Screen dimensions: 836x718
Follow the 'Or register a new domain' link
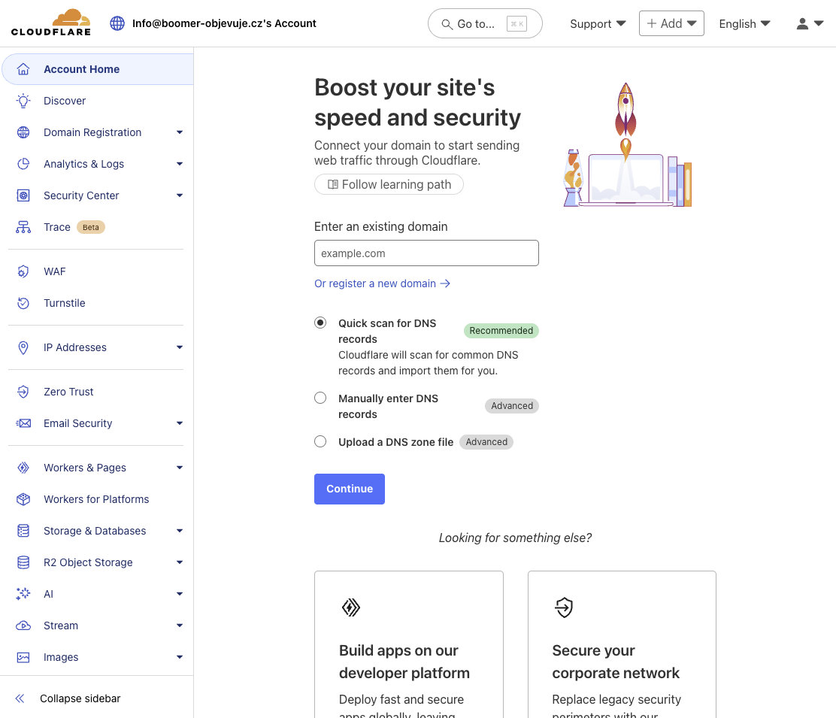point(382,283)
